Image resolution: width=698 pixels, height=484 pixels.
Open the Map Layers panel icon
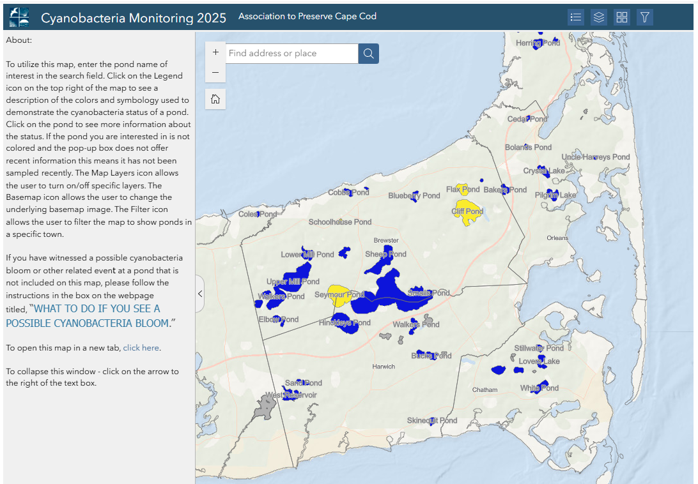coord(599,17)
